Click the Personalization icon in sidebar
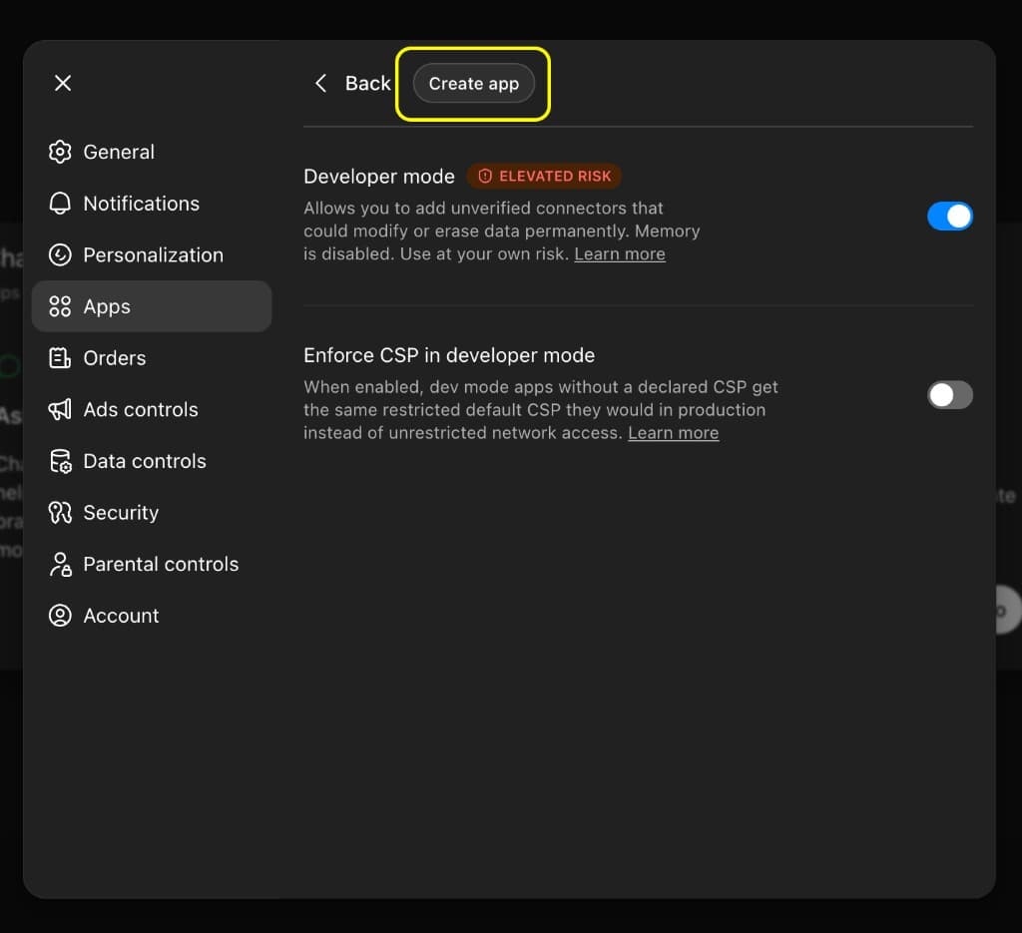This screenshot has width=1022, height=933. coord(60,254)
